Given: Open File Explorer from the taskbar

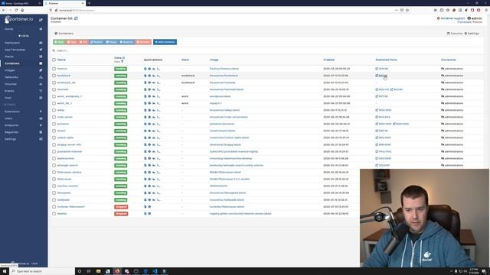Looking at the screenshot, I should pyautogui.click(x=99, y=271).
